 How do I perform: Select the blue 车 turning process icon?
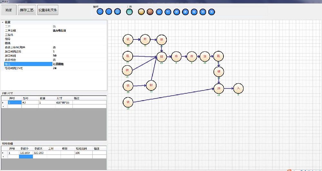click(194, 12)
